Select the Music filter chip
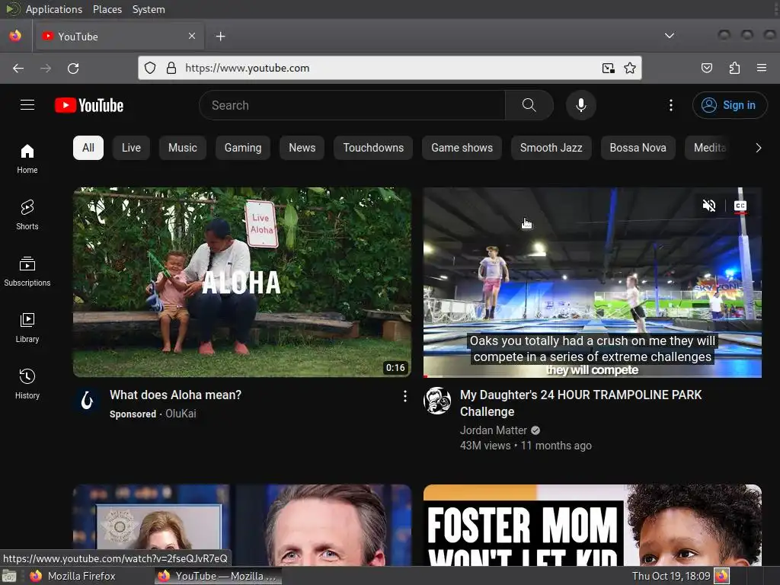The width and height of the screenshot is (780, 585). [x=183, y=148]
